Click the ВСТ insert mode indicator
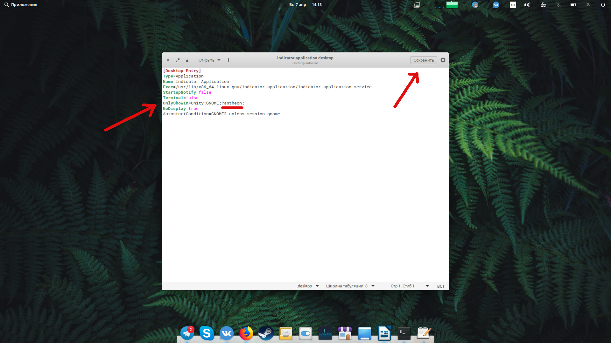Screen dimensions: 611x343 [441, 286]
